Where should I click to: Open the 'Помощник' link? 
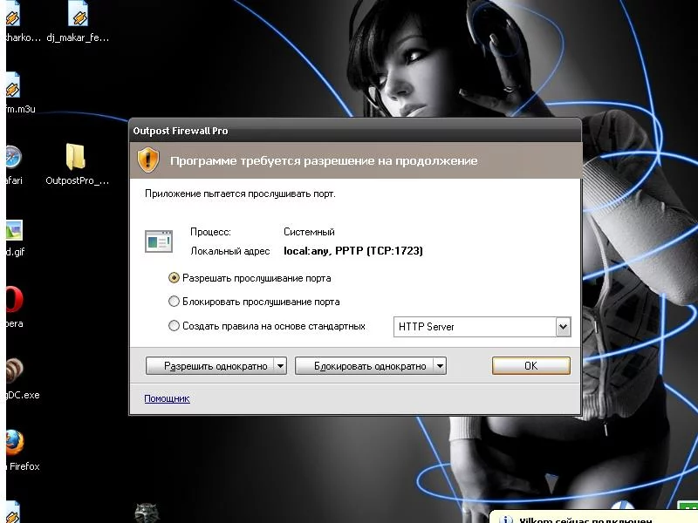tap(167, 398)
